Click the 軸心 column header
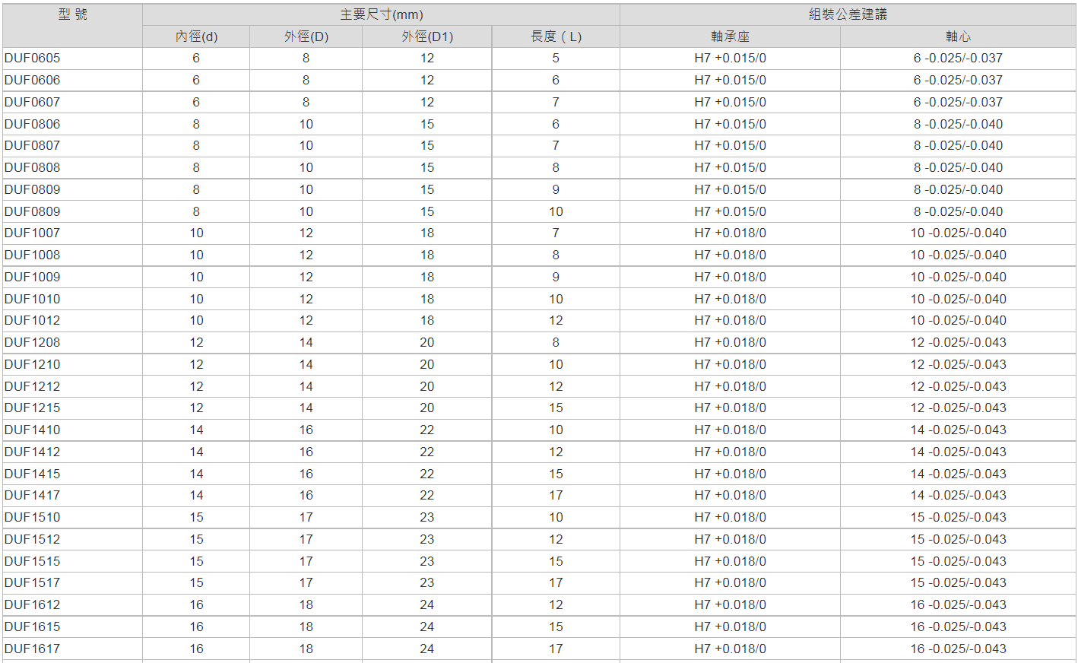Screen dimensions: 1078x663 pyautogui.click(x=958, y=36)
